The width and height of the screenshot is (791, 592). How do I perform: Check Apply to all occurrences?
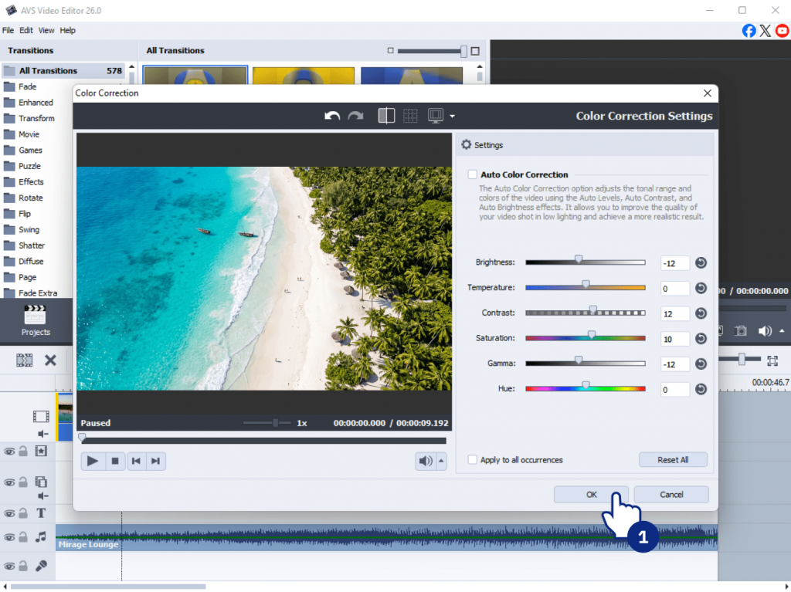pyautogui.click(x=473, y=460)
